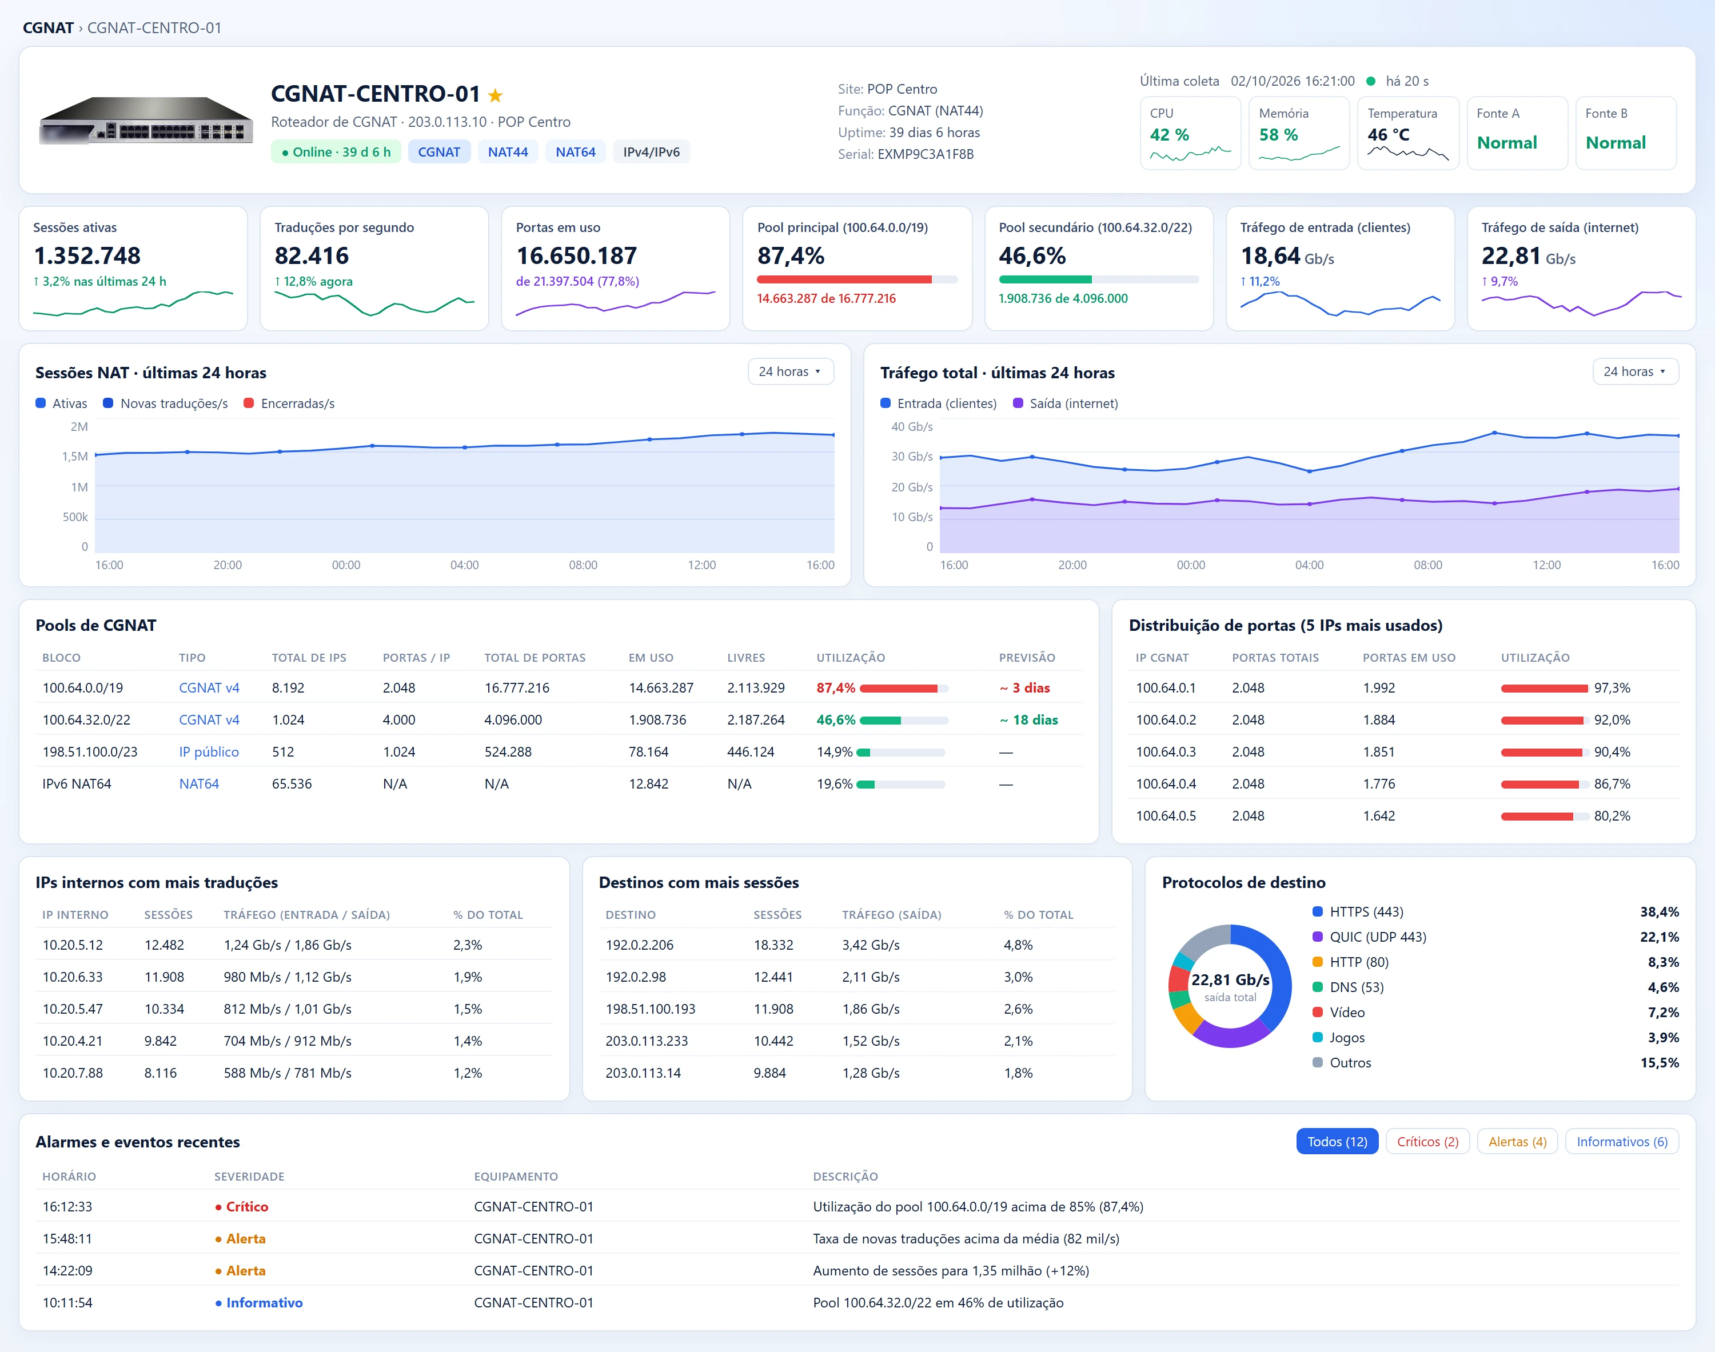This screenshot has height=1352, width=1715.
Task: Click the CGNAT router device image
Action: 146,121
